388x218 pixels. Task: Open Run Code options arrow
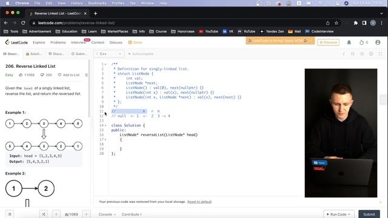pos(349,214)
